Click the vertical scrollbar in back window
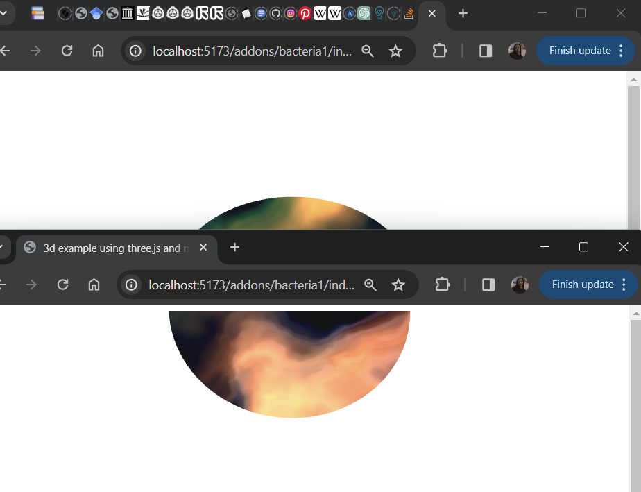This screenshot has height=492, width=641. 633,153
